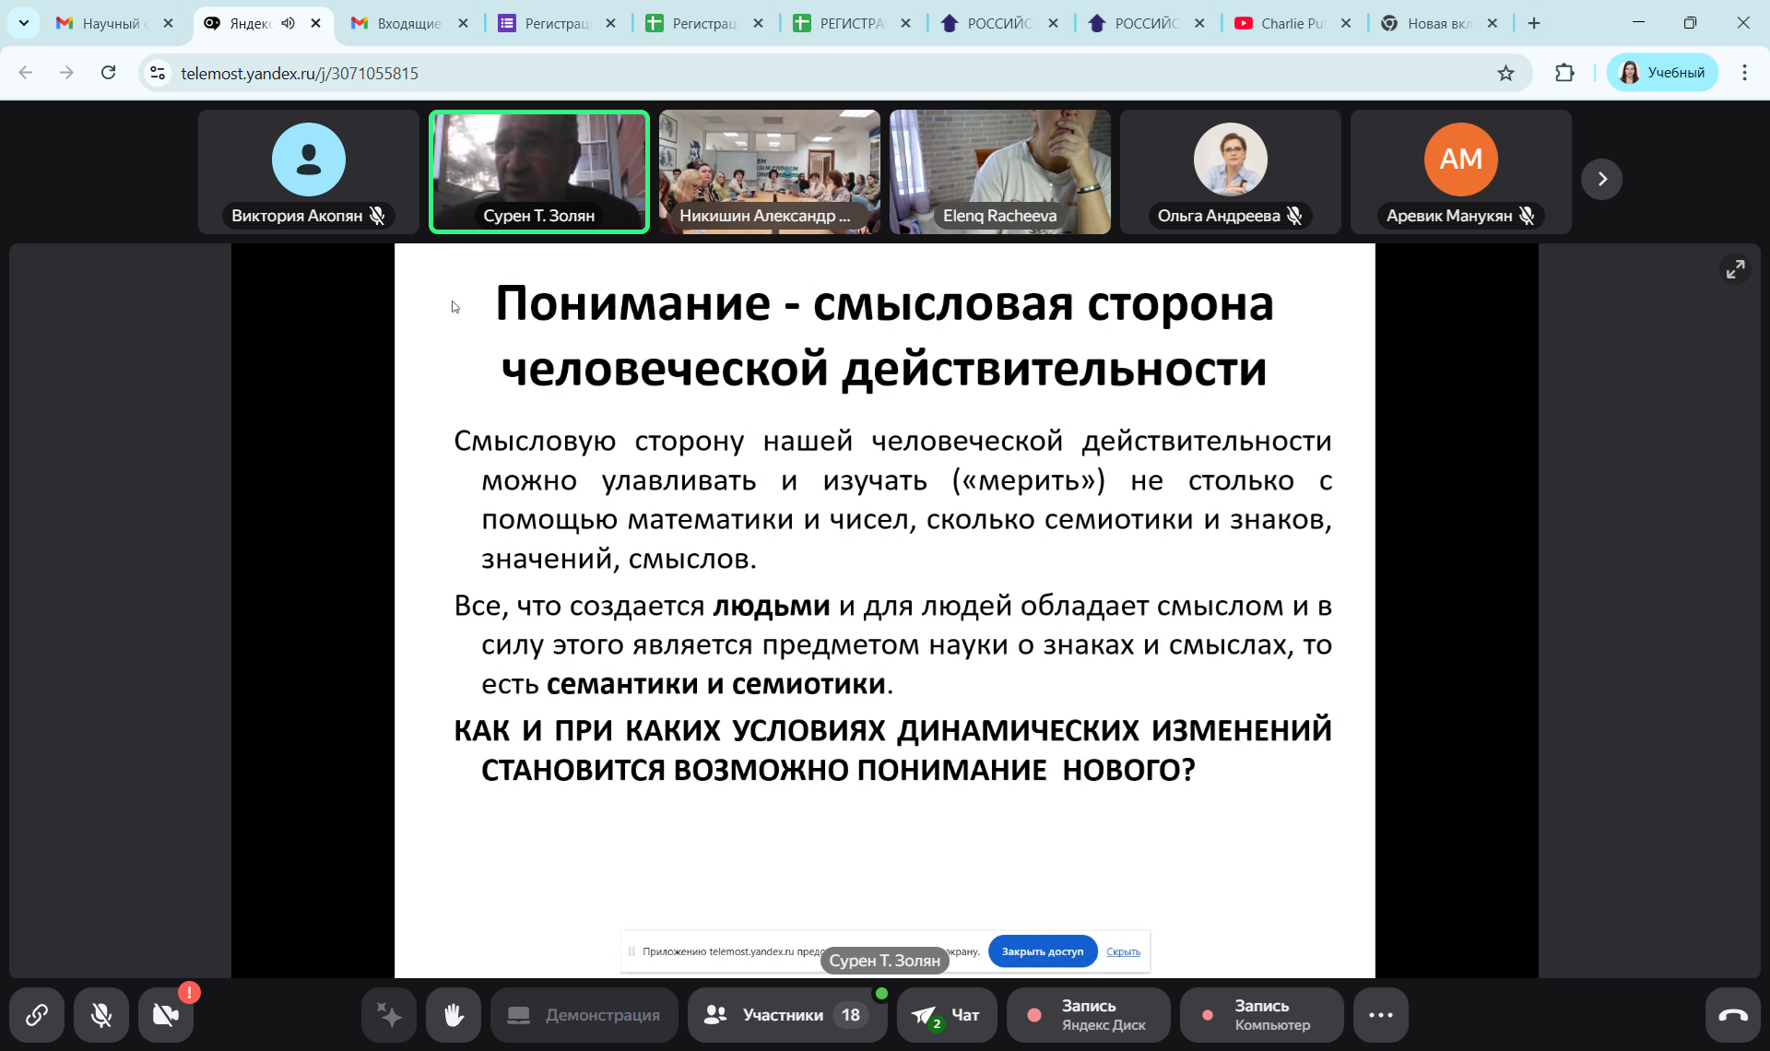Raise hand in the meeting
Screen dimensions: 1770x1051
click(454, 1015)
